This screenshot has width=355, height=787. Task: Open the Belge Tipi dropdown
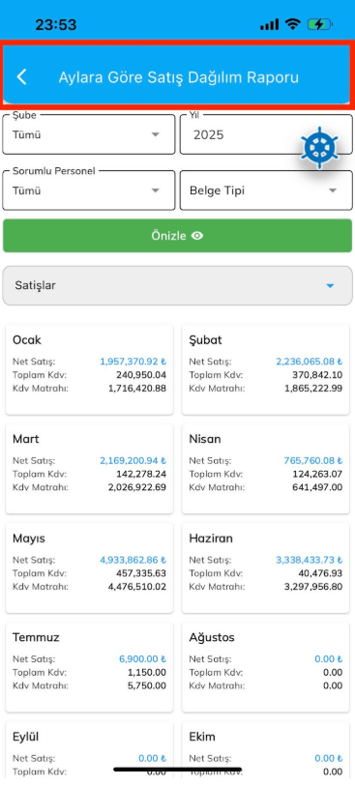coord(266,190)
